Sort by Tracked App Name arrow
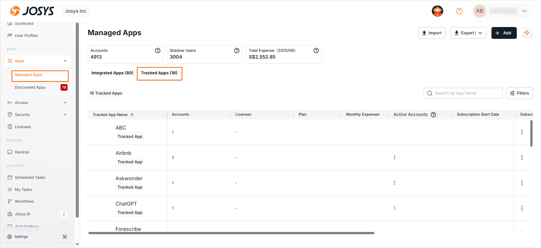This screenshot has height=248, width=541. pyautogui.click(x=132, y=115)
